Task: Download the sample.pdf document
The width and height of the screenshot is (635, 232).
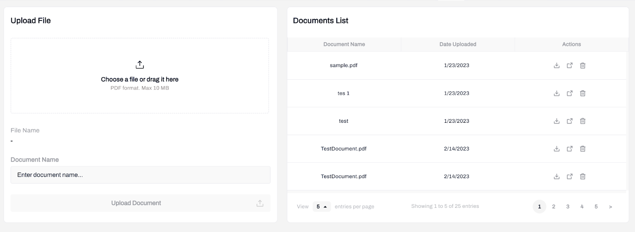Action: 556,65
